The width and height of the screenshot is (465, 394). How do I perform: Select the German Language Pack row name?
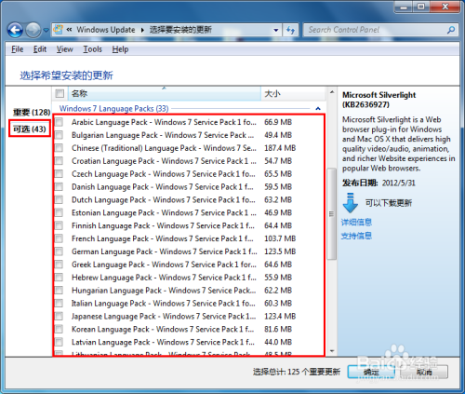(164, 251)
